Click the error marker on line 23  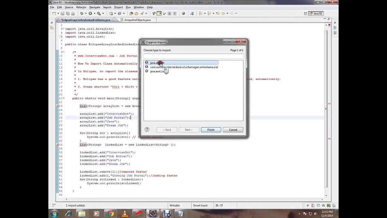point(57,106)
